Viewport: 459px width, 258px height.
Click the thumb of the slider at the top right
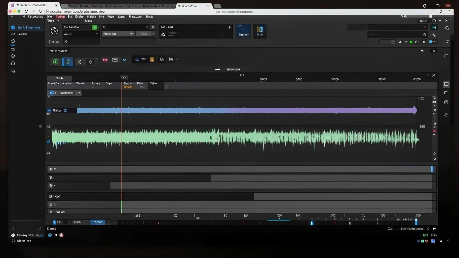click(430, 16)
